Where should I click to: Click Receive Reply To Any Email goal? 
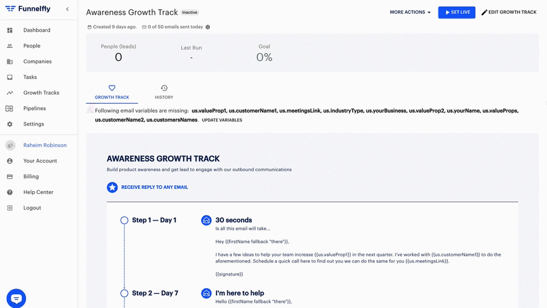[x=154, y=187]
